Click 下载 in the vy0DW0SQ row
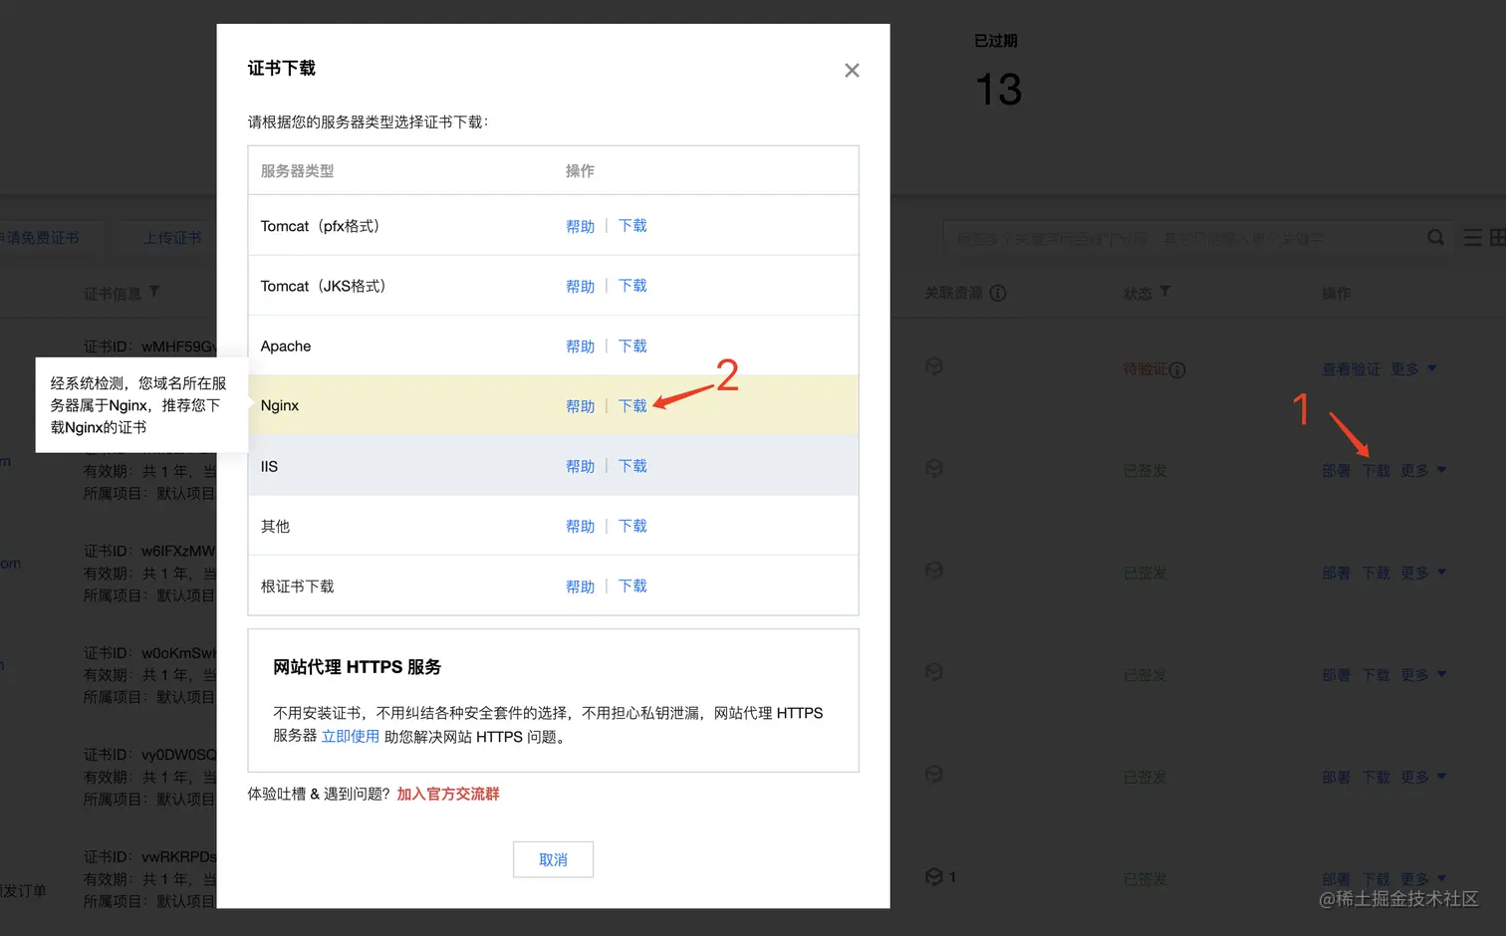 coord(1376,777)
